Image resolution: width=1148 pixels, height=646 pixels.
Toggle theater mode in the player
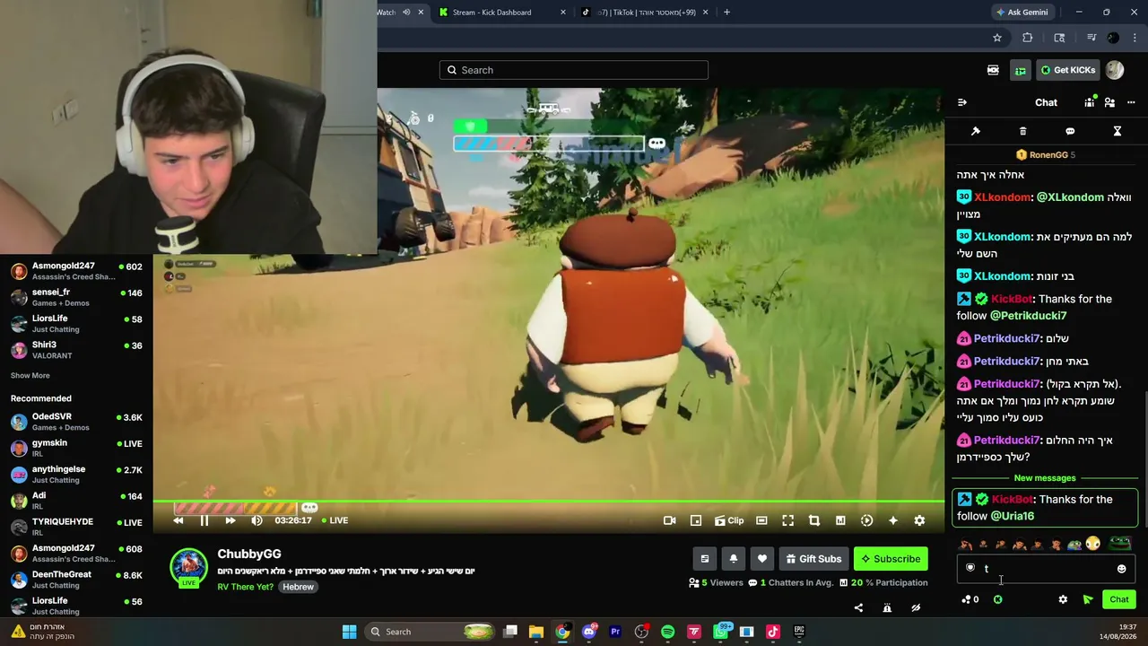coord(761,520)
